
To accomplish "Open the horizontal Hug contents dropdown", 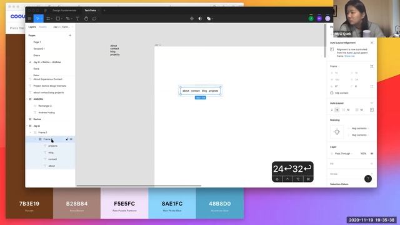I will tap(359, 128).
